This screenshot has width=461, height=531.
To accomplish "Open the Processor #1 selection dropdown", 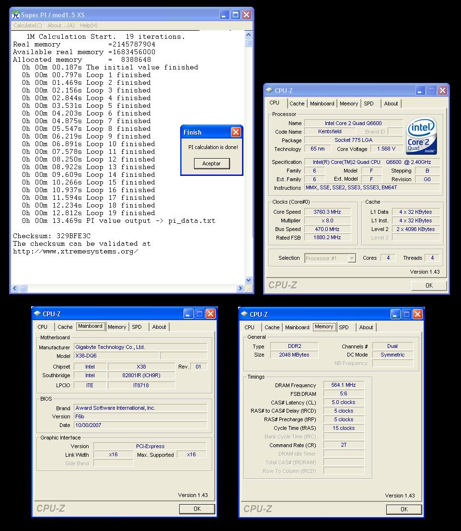I will [352, 258].
